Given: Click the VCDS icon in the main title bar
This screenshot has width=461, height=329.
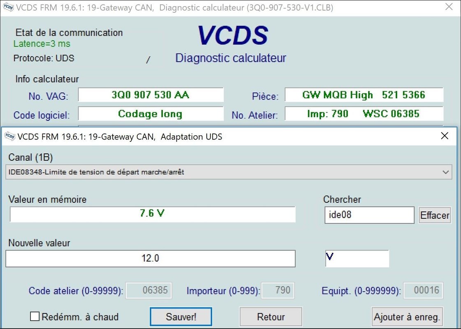Looking at the screenshot, I should pyautogui.click(x=8, y=7).
